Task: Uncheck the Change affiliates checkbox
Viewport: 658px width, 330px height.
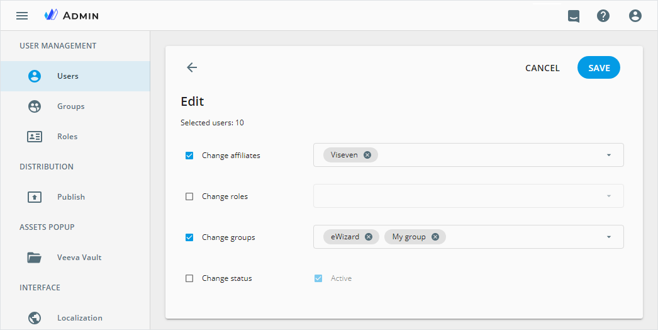Action: pyautogui.click(x=189, y=156)
